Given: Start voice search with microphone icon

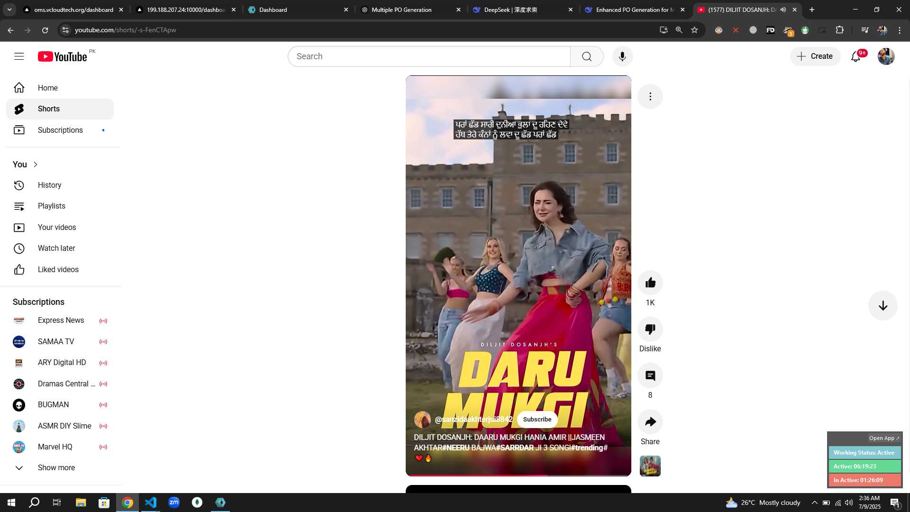Looking at the screenshot, I should point(622,56).
